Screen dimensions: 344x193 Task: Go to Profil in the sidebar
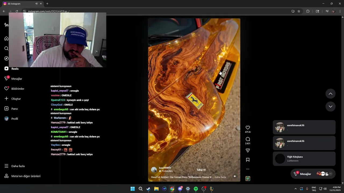pos(11,119)
